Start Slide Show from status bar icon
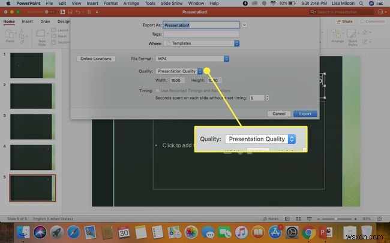This screenshot has width=390, height=243. click(x=309, y=219)
